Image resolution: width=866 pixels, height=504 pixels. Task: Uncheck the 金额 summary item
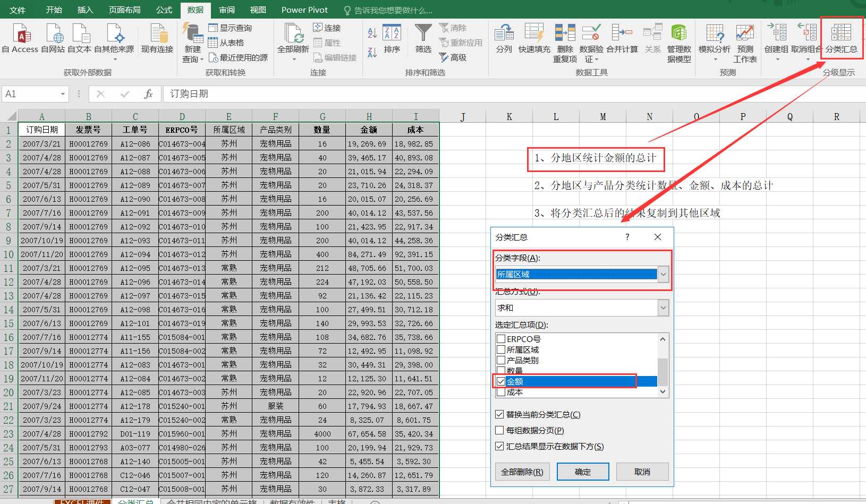tap(501, 381)
